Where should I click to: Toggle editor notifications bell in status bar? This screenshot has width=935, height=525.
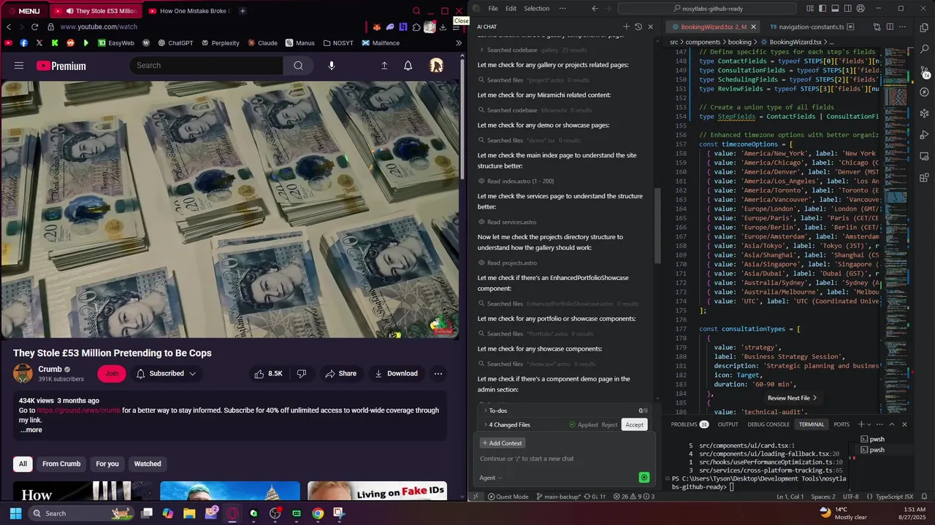pyautogui.click(x=925, y=497)
